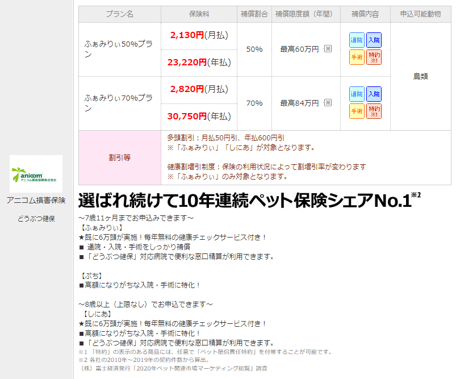Screen dimensions: 456x379
Task: Click the 通院 icon in the 50% plan row
Action: coord(357,40)
